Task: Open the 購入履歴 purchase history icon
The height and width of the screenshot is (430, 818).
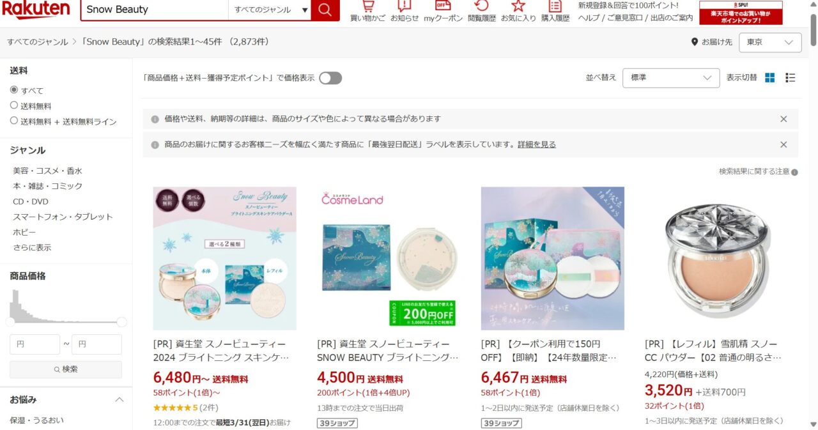Action: (x=555, y=11)
